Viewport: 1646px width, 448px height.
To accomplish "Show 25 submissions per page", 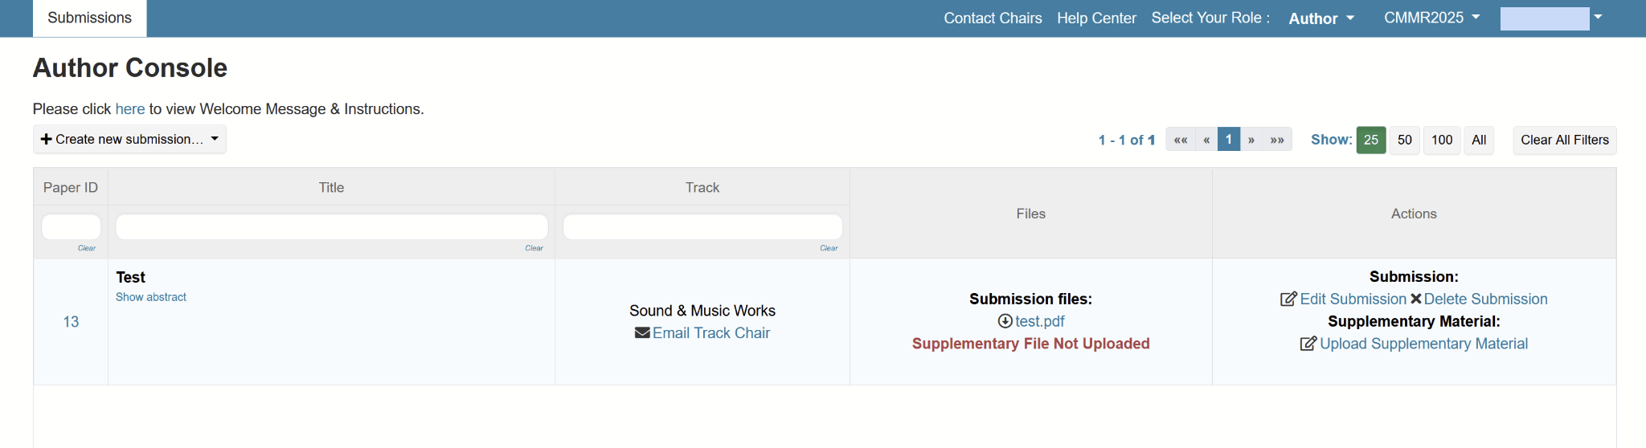I will (x=1371, y=140).
